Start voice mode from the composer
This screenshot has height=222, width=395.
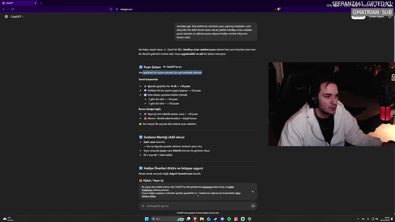[x=253, y=206]
